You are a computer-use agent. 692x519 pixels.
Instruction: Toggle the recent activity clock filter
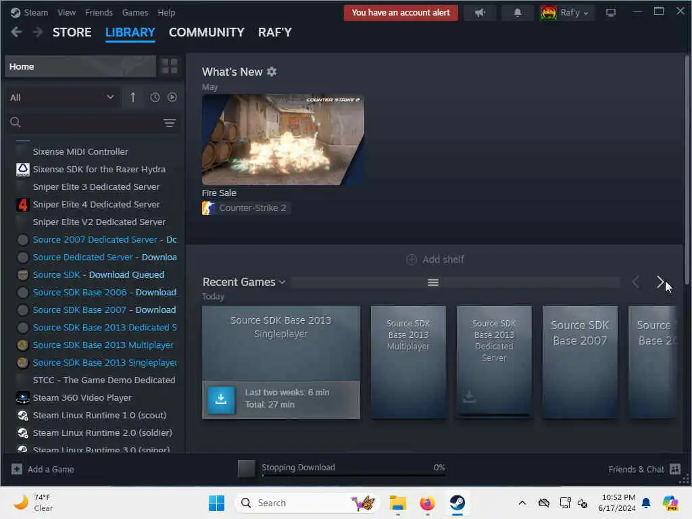click(155, 97)
